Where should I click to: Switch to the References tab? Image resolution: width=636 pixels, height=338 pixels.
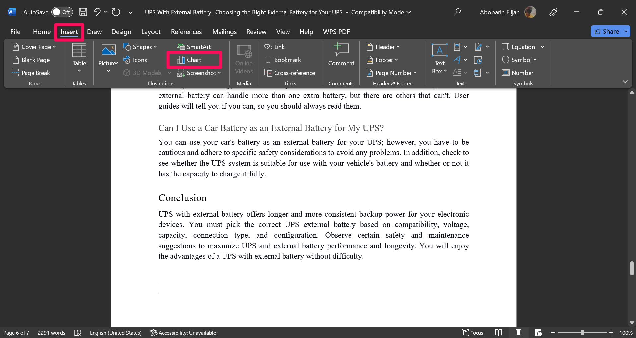pyautogui.click(x=186, y=32)
